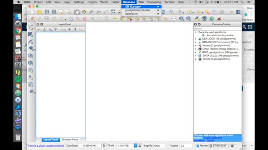Screen dimensions: 268x150
Task: Open the Raster menu
Action: pos(116,2)
